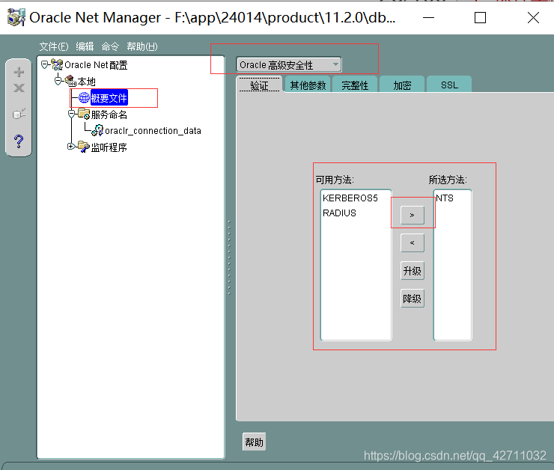Maximize the Oracle Net Manager window
554x470 pixels.
click(480, 17)
